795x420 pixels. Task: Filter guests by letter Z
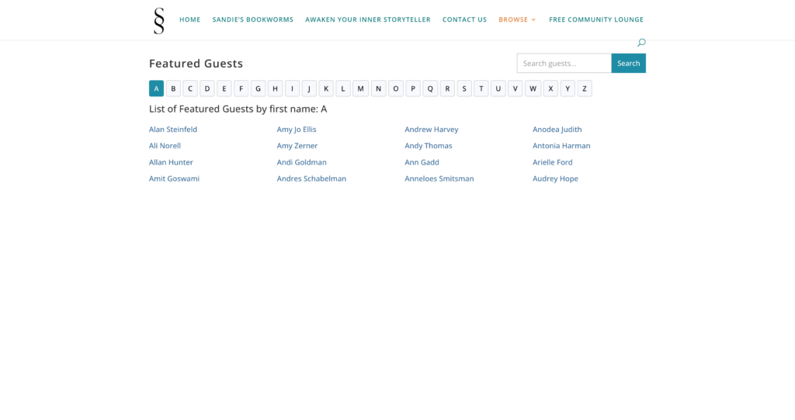(x=585, y=89)
